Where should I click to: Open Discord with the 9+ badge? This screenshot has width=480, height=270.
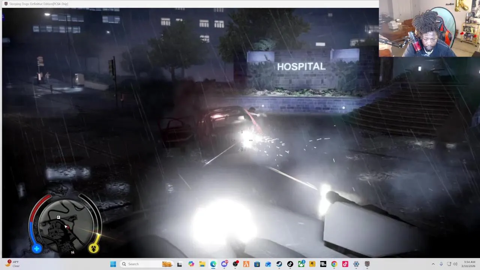tap(224, 264)
